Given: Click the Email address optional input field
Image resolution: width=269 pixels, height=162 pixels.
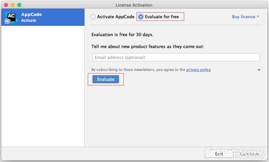Looking at the screenshot, I should pyautogui.click(x=176, y=57).
